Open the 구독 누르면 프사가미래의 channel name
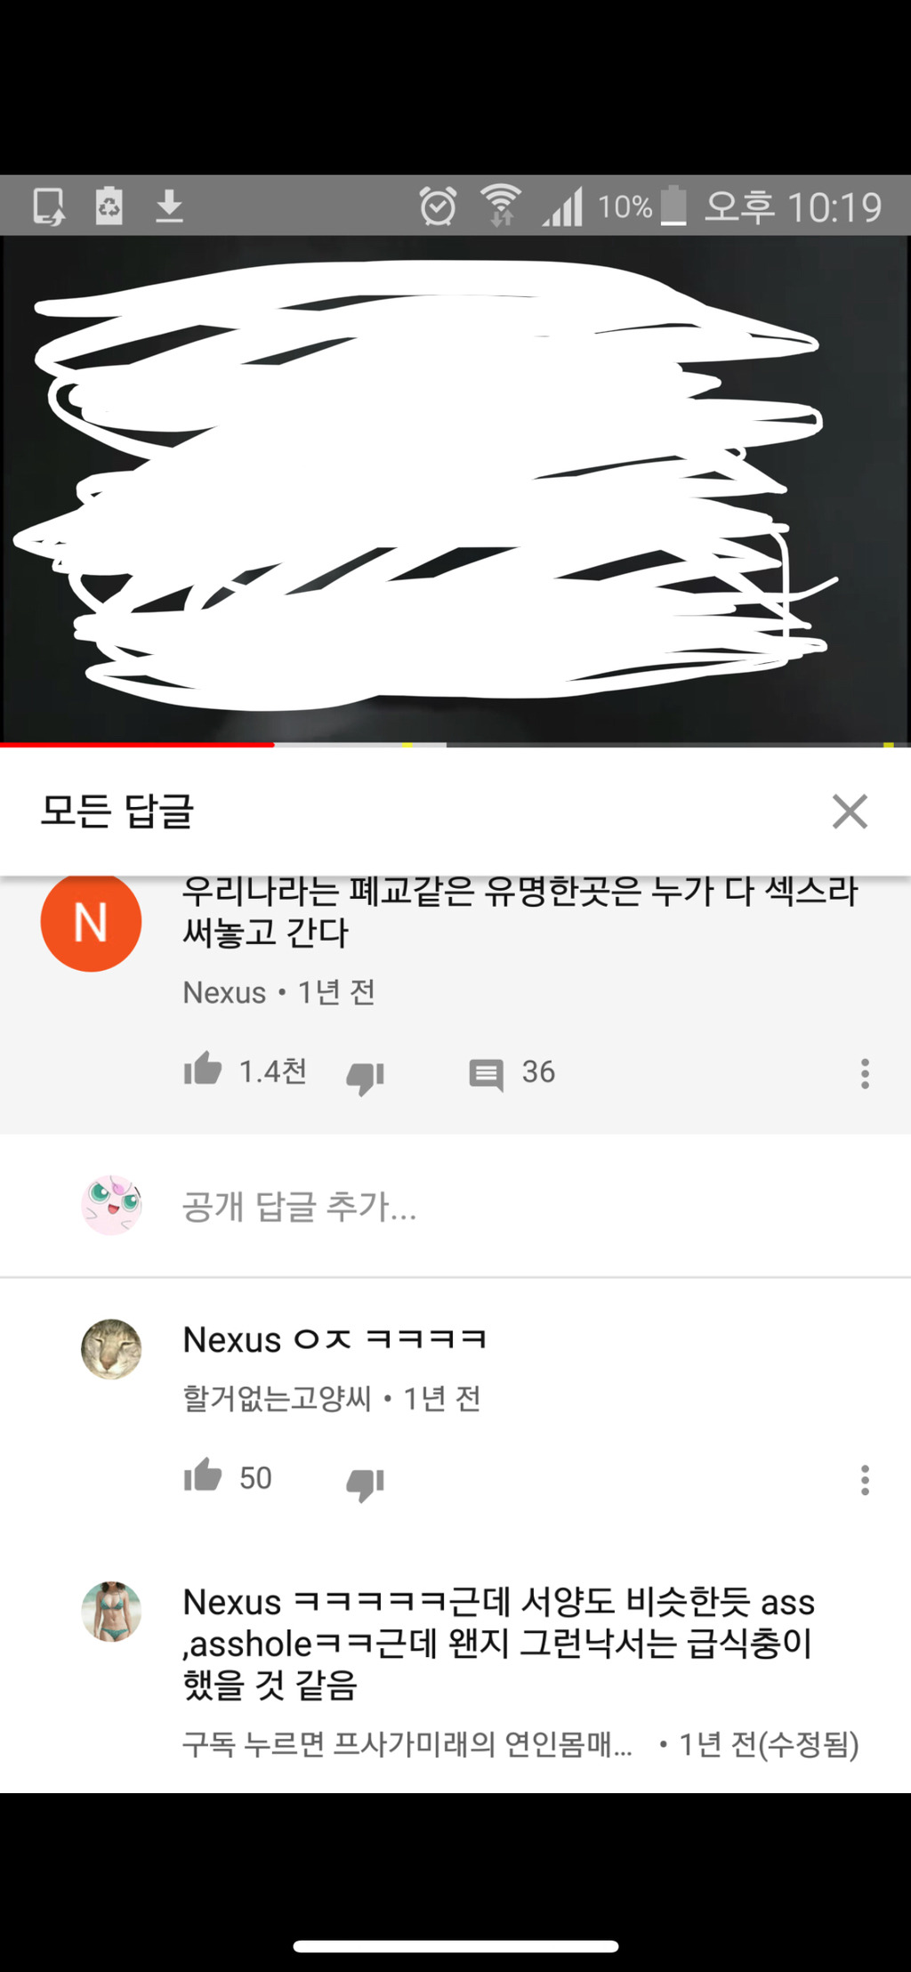This screenshot has height=1972, width=911. (x=407, y=1744)
